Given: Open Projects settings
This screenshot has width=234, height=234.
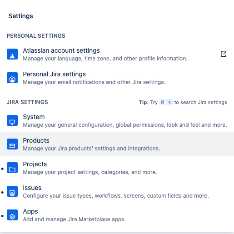Looking at the screenshot, I should (x=117, y=168).
